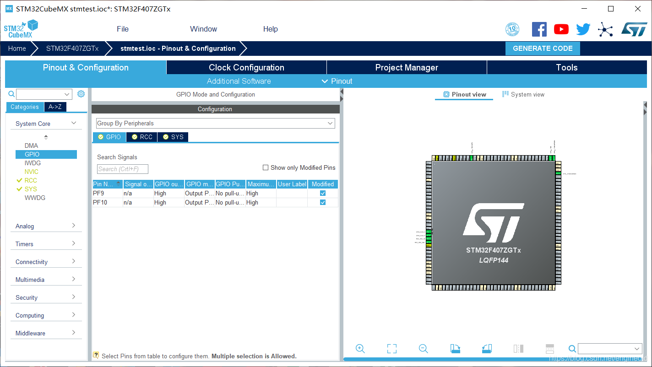The image size is (652, 367).
Task: Toggle the Modified checkbox for PF9
Action: coord(323,193)
